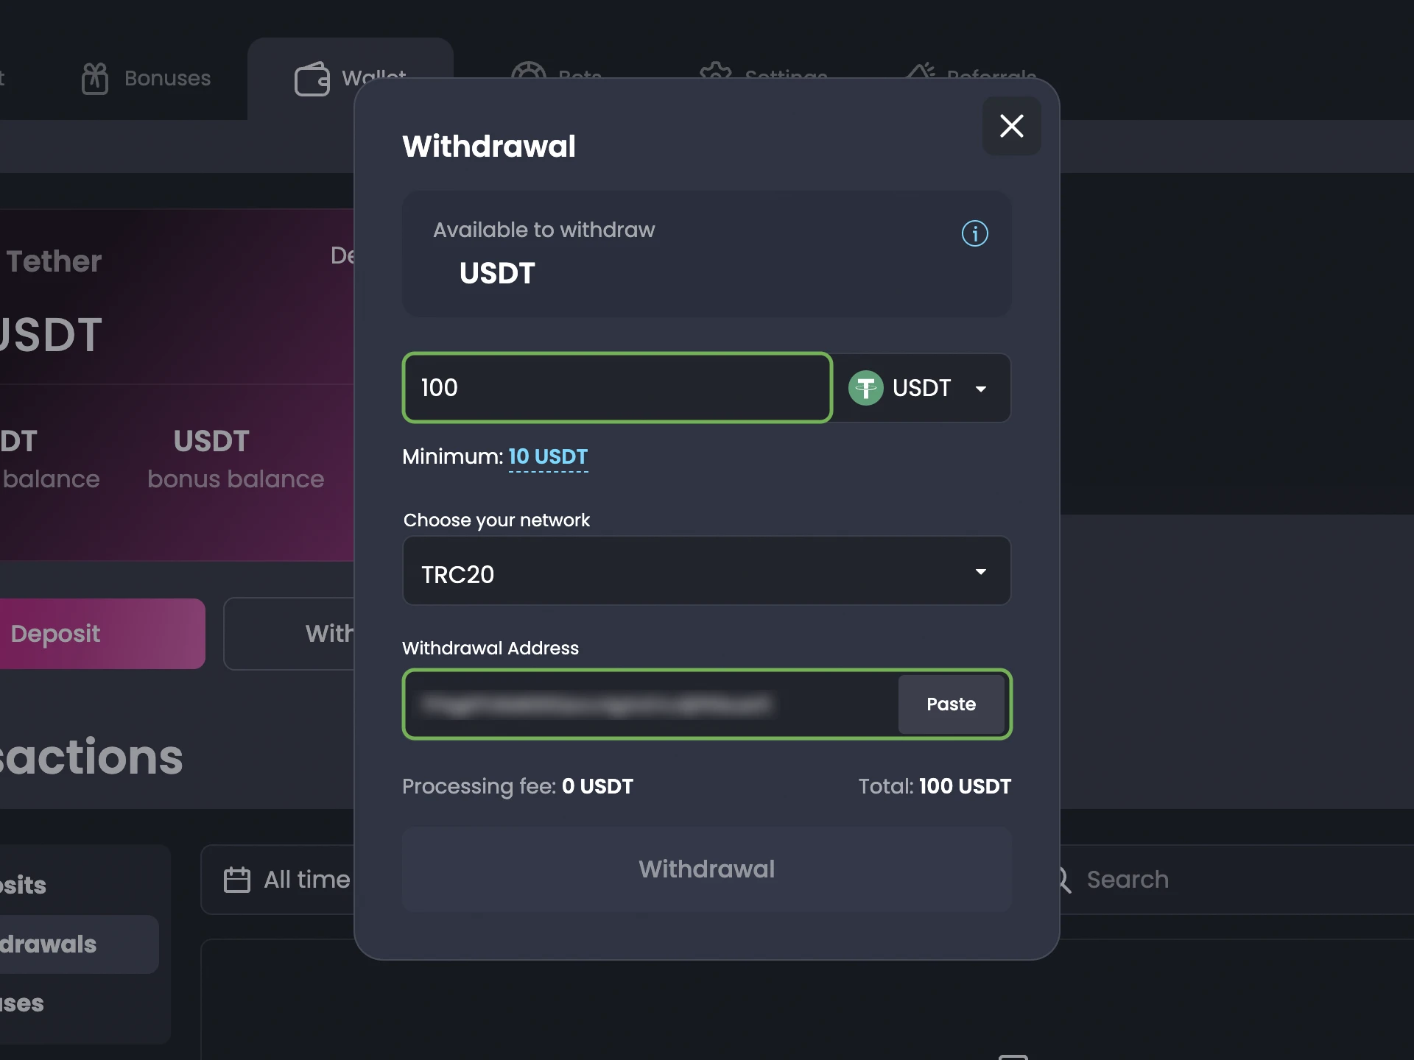Click the withdrawal amount input field

[616, 387]
